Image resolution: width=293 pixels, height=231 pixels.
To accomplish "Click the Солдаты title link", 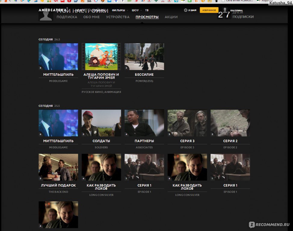I will click(x=101, y=141).
